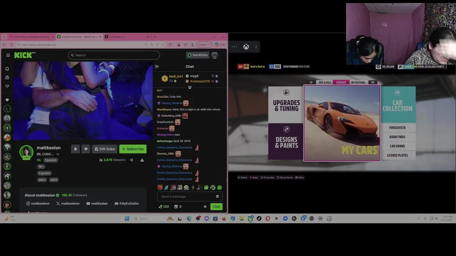The height and width of the screenshot is (256, 456).
Task: Click the IRL category link
Action: 39,160
